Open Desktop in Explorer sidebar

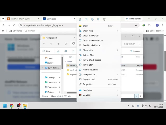pyautogui.click(x=50, y=78)
